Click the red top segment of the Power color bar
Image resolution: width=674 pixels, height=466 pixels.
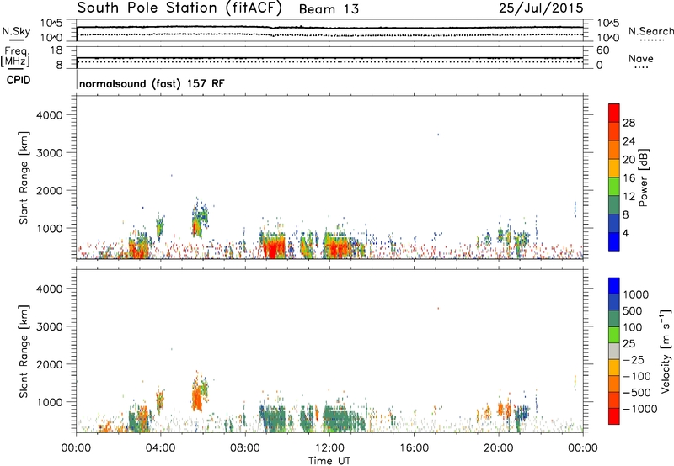click(x=614, y=113)
